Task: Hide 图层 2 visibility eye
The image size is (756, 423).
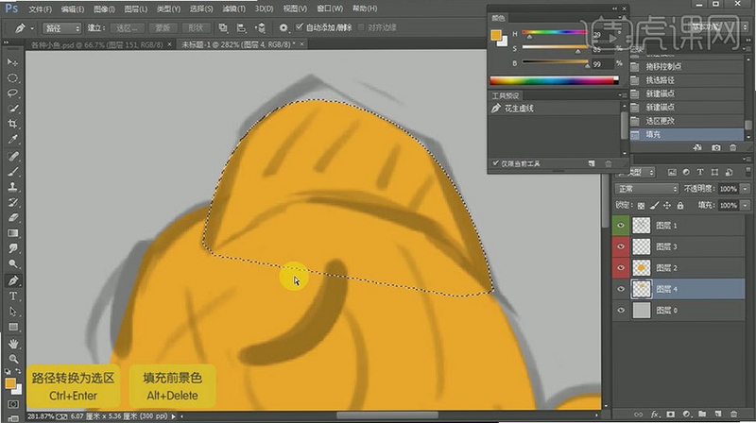Action: point(621,268)
